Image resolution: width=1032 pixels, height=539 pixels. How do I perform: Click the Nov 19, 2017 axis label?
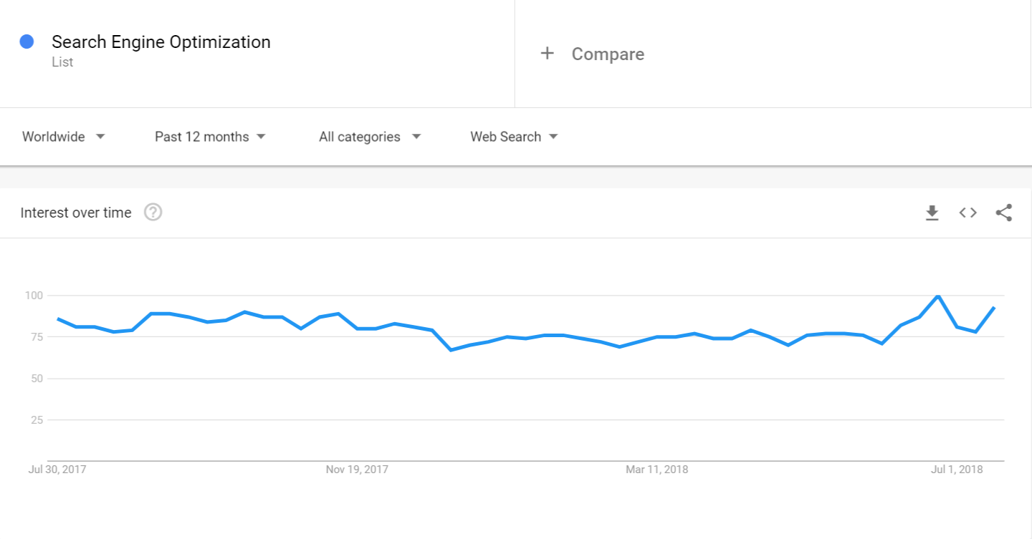tap(357, 470)
